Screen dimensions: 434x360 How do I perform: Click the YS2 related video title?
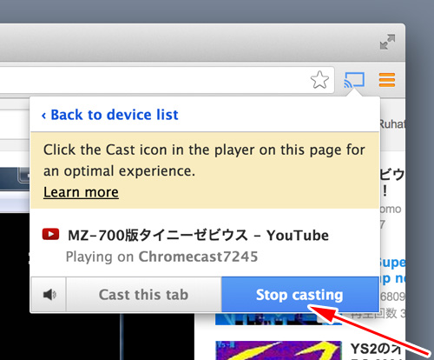[x=376, y=350]
